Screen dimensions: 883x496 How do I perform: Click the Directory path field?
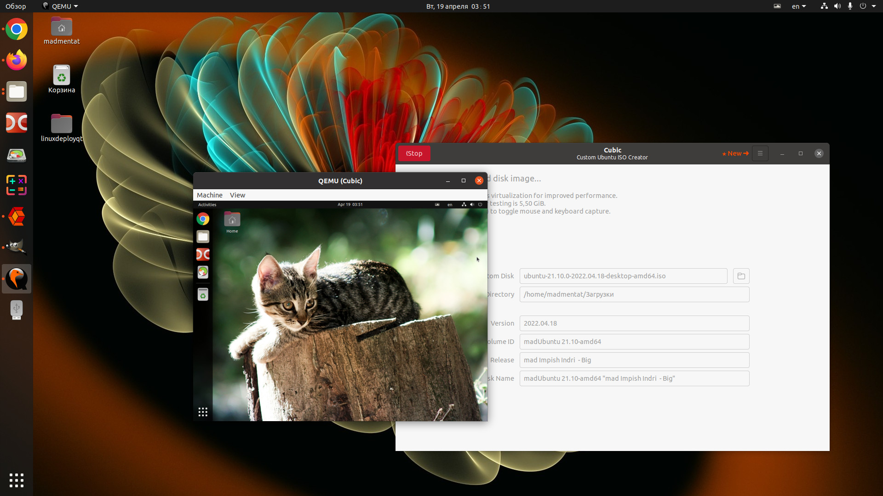(x=634, y=294)
